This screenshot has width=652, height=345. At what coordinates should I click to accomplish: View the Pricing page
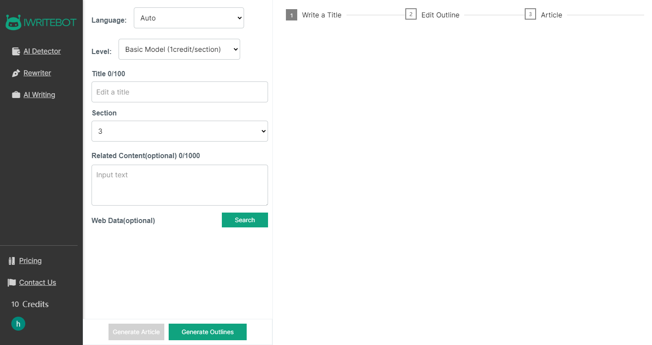click(x=31, y=261)
